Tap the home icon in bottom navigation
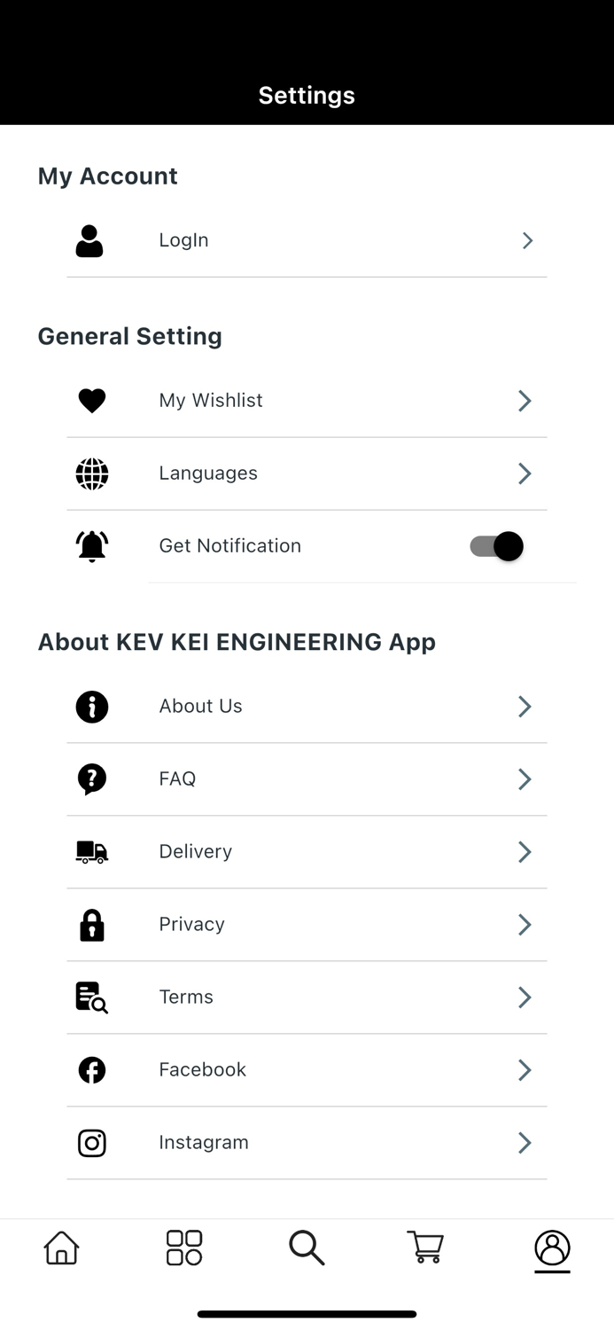 coord(60,1248)
